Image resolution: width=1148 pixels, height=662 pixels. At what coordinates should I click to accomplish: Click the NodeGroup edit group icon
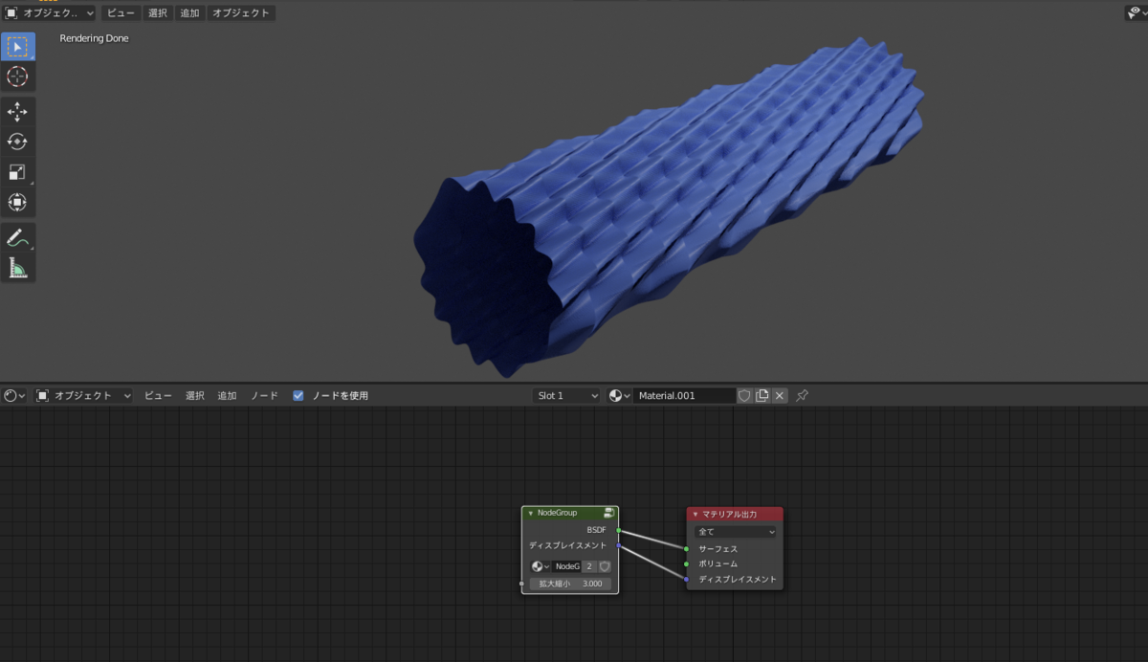tap(608, 513)
